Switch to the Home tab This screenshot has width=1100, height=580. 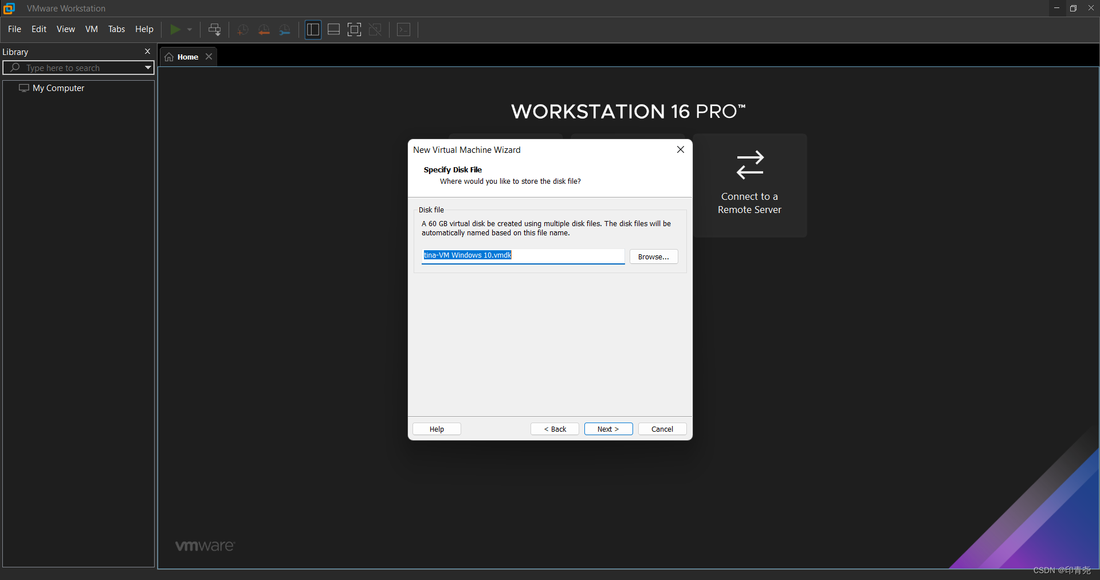click(x=188, y=57)
